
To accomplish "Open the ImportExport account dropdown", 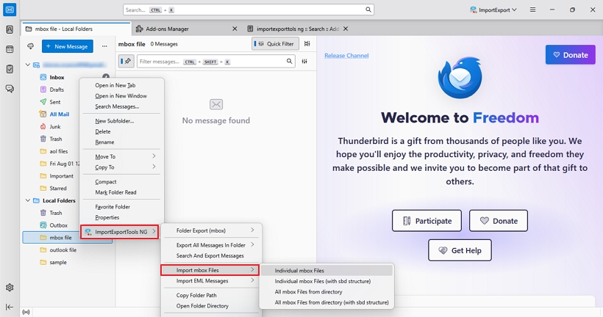I will coord(493,10).
